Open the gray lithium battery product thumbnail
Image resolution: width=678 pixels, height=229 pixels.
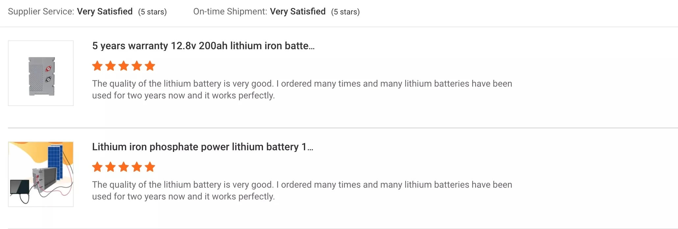41,73
